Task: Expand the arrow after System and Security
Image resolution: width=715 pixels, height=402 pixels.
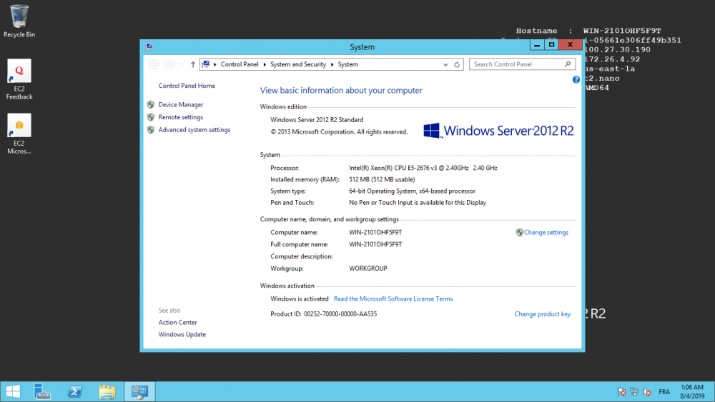Action: (332, 65)
